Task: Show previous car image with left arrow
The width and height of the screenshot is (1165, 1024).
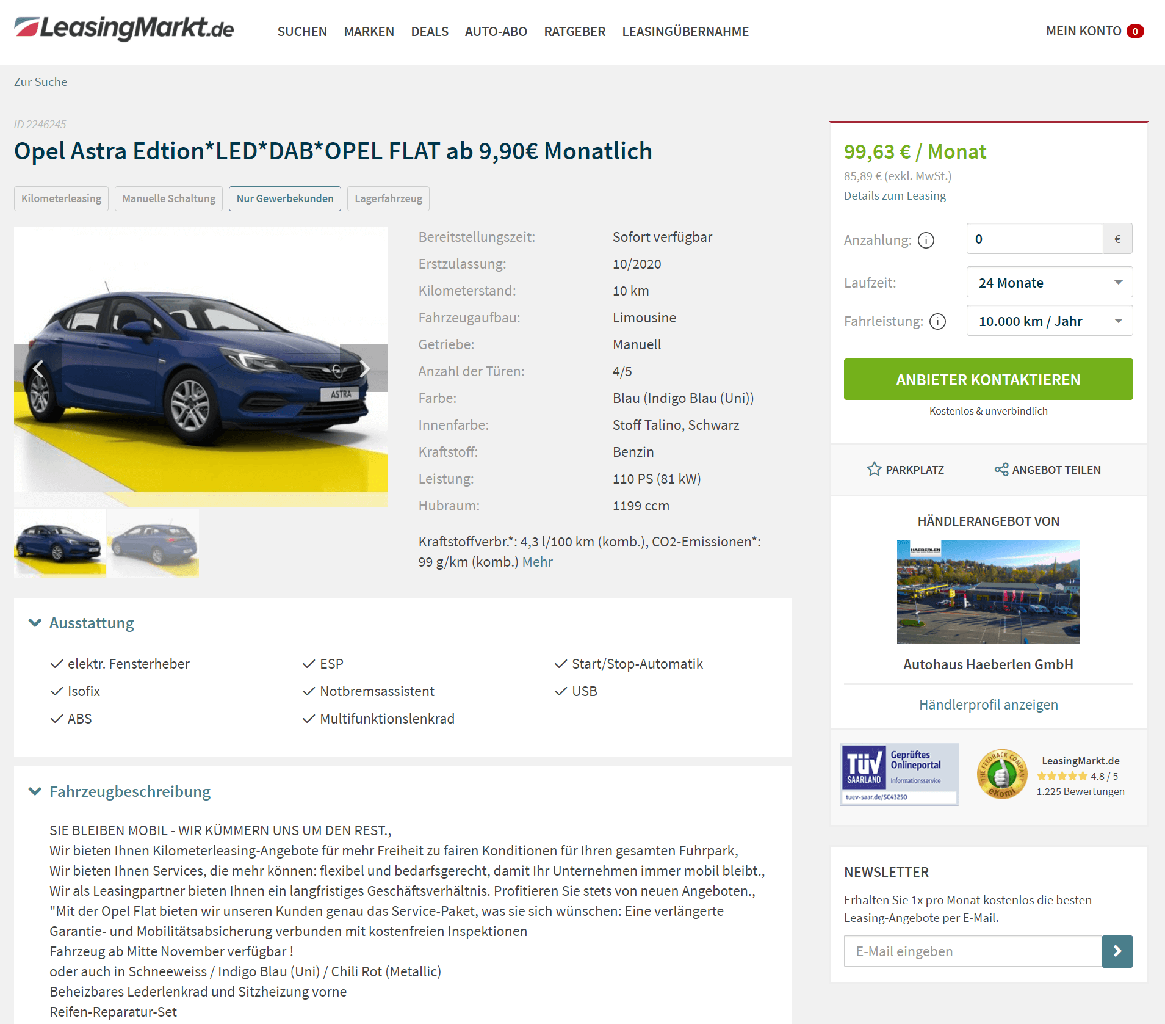Action: click(x=38, y=368)
